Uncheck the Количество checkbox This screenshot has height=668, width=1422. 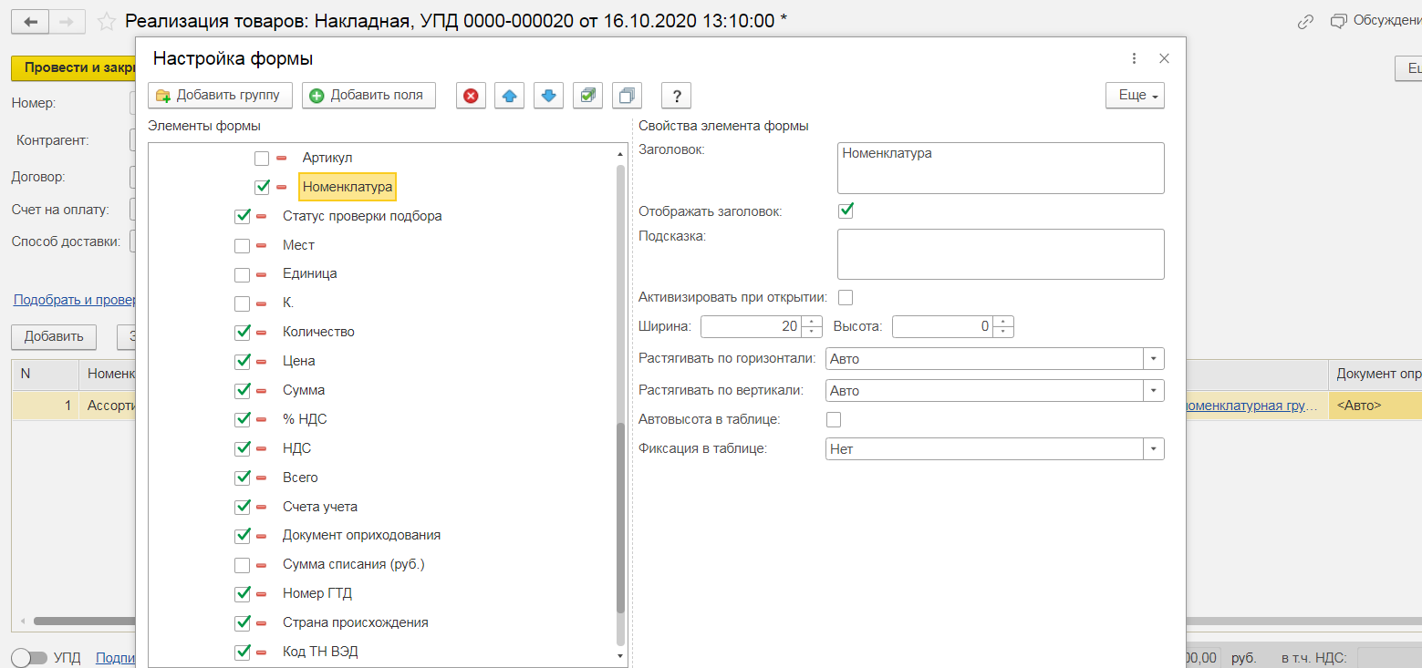pyautogui.click(x=243, y=333)
